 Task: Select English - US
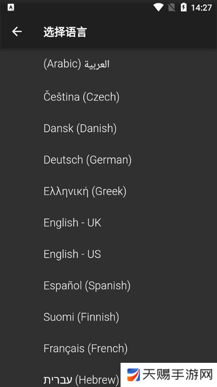(108, 254)
